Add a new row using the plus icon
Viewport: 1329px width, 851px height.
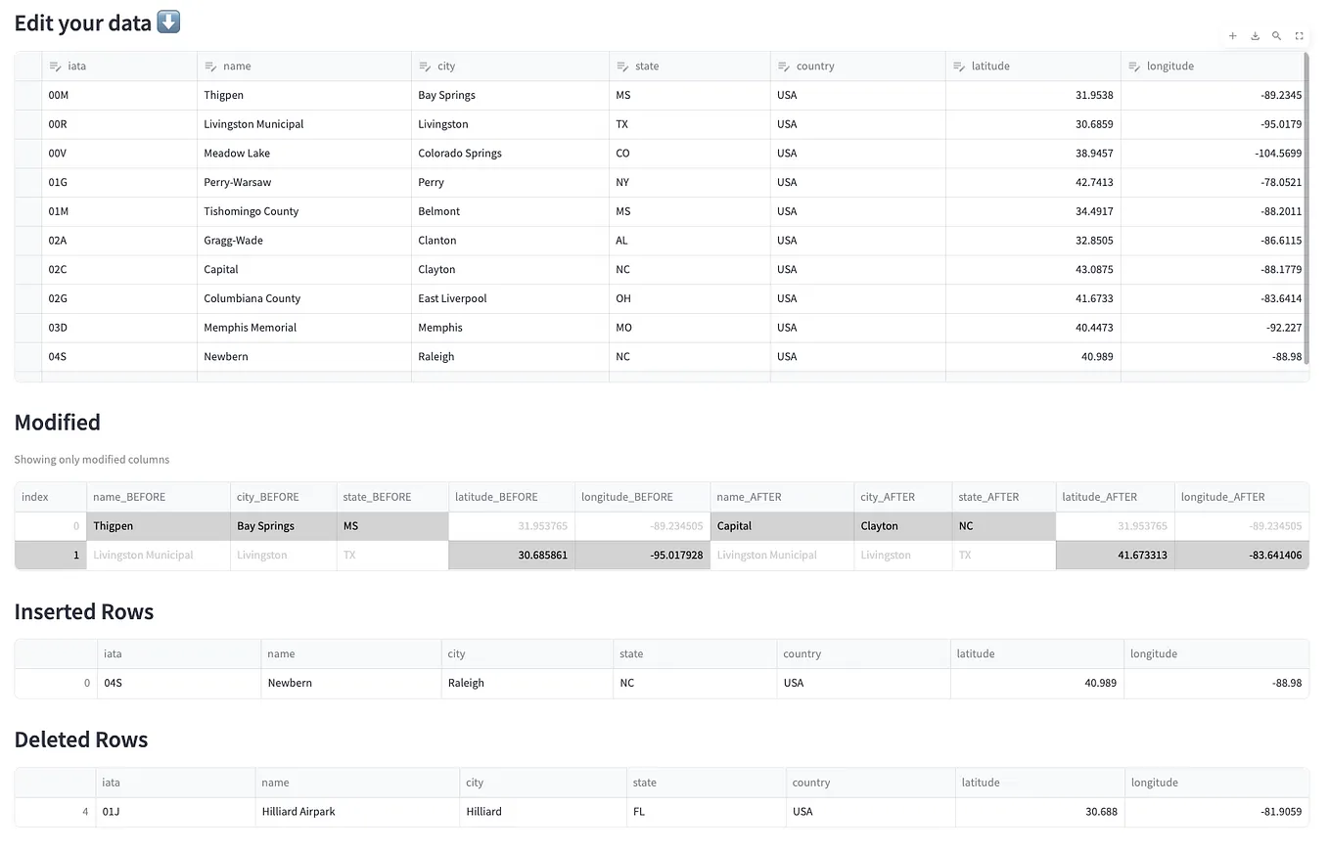click(x=1232, y=36)
